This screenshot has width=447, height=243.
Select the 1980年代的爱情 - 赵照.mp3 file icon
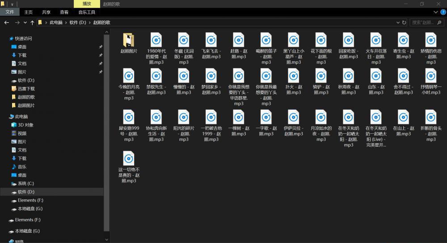click(x=156, y=40)
